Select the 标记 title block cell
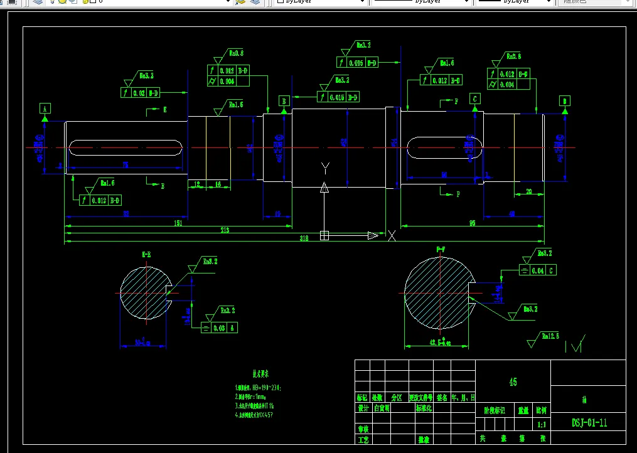This screenshot has height=453, width=637. click(362, 398)
